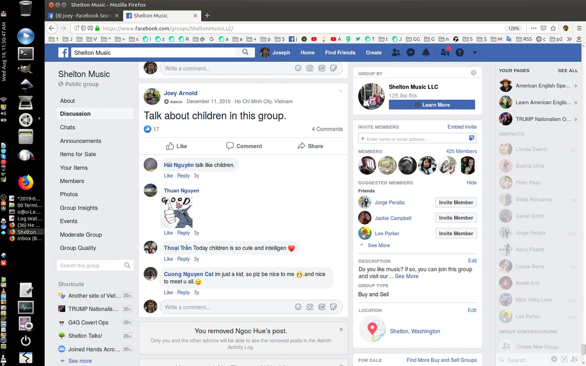Click Learn More for Shelton Music LLC
Image resolution: width=586 pixels, height=366 pixels.
click(432, 105)
